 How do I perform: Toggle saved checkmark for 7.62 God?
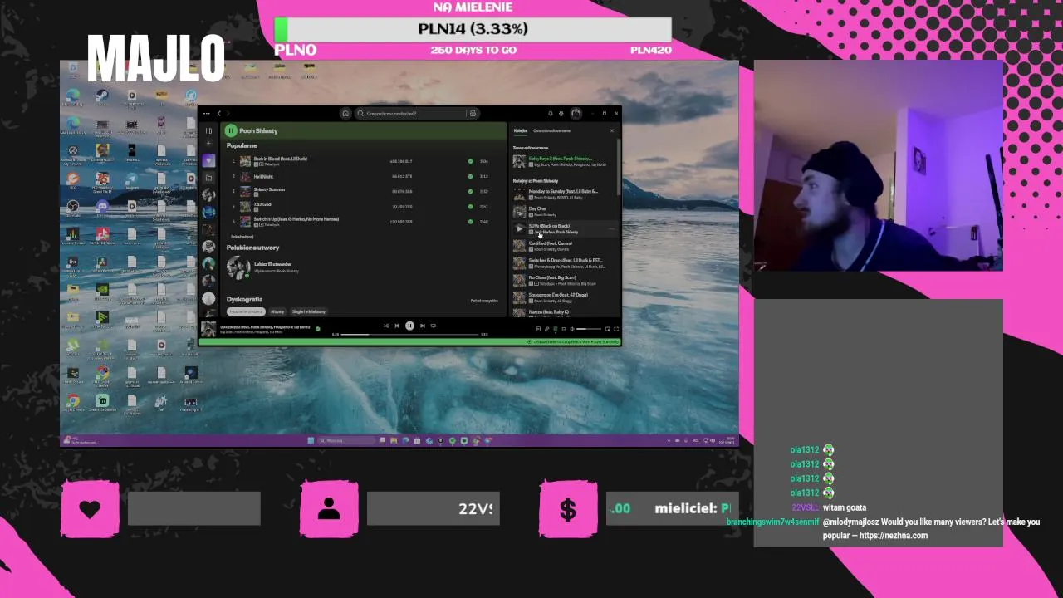(470, 206)
